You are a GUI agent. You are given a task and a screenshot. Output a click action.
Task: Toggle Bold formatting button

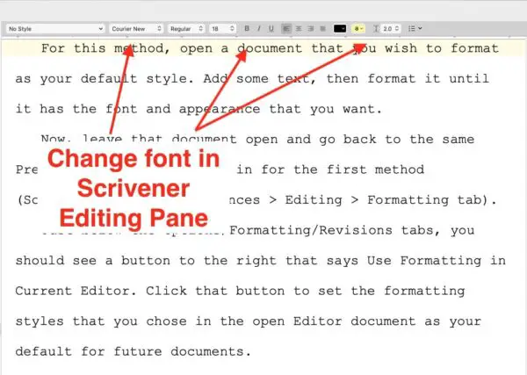coord(247,29)
